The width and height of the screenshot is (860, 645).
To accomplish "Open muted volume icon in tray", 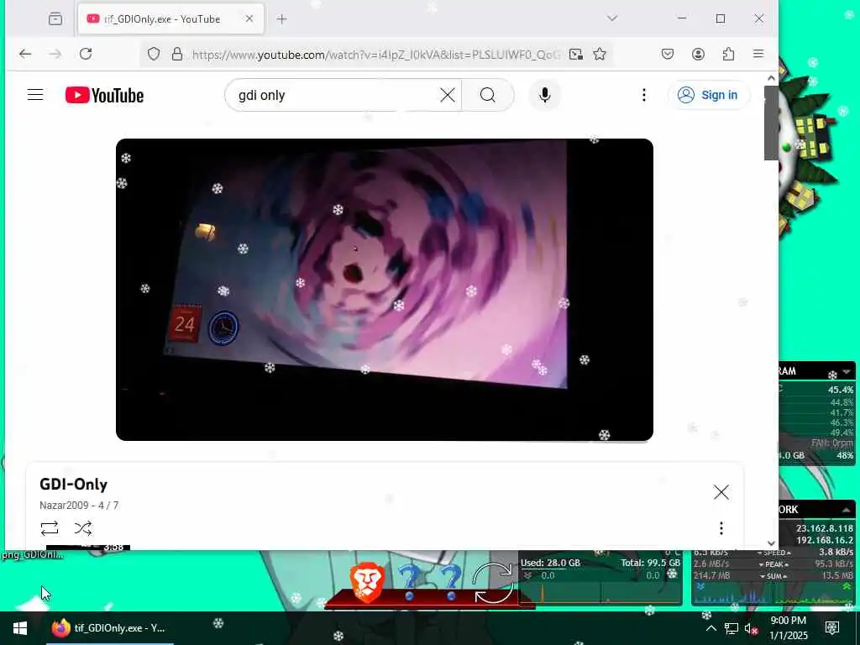I will click(752, 628).
